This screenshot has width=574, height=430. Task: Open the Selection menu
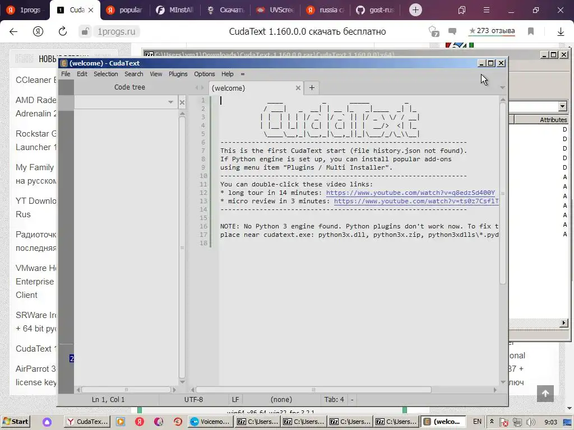tap(106, 74)
